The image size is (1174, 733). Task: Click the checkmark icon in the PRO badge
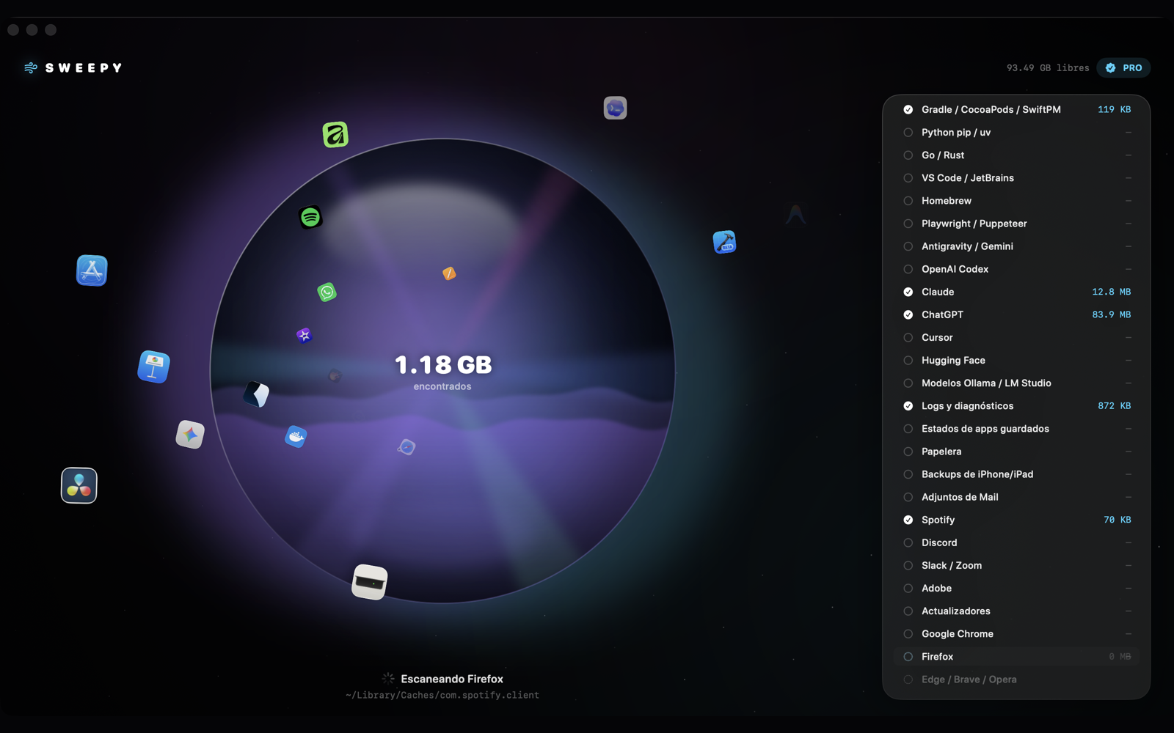tap(1111, 67)
